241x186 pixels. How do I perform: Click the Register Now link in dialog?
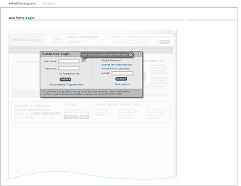(x=76, y=85)
